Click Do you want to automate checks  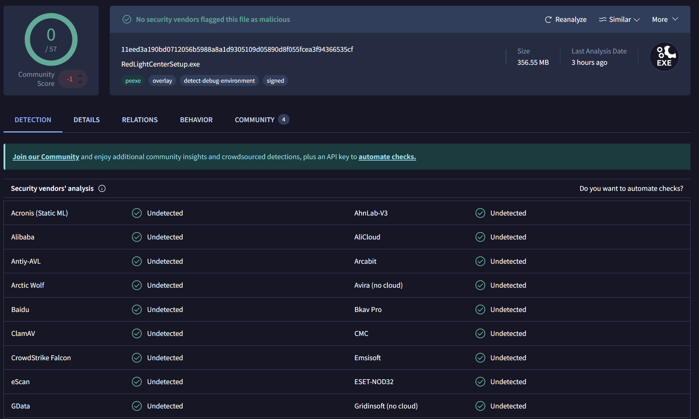(x=631, y=188)
